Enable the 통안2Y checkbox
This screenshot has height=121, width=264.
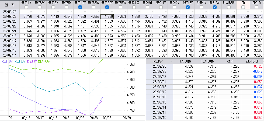(x=175, y=7)
